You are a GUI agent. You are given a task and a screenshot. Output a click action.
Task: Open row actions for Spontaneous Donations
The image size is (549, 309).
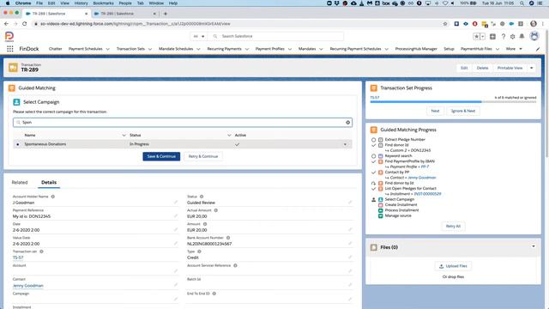point(345,144)
